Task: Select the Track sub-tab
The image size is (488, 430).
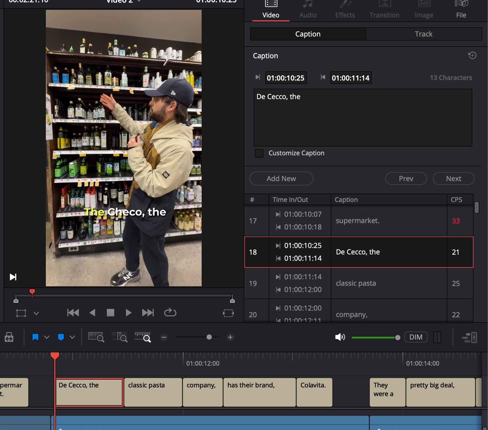Action: click(x=424, y=34)
